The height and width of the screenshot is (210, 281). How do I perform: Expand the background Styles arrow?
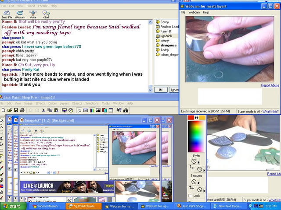[x=204, y=170]
